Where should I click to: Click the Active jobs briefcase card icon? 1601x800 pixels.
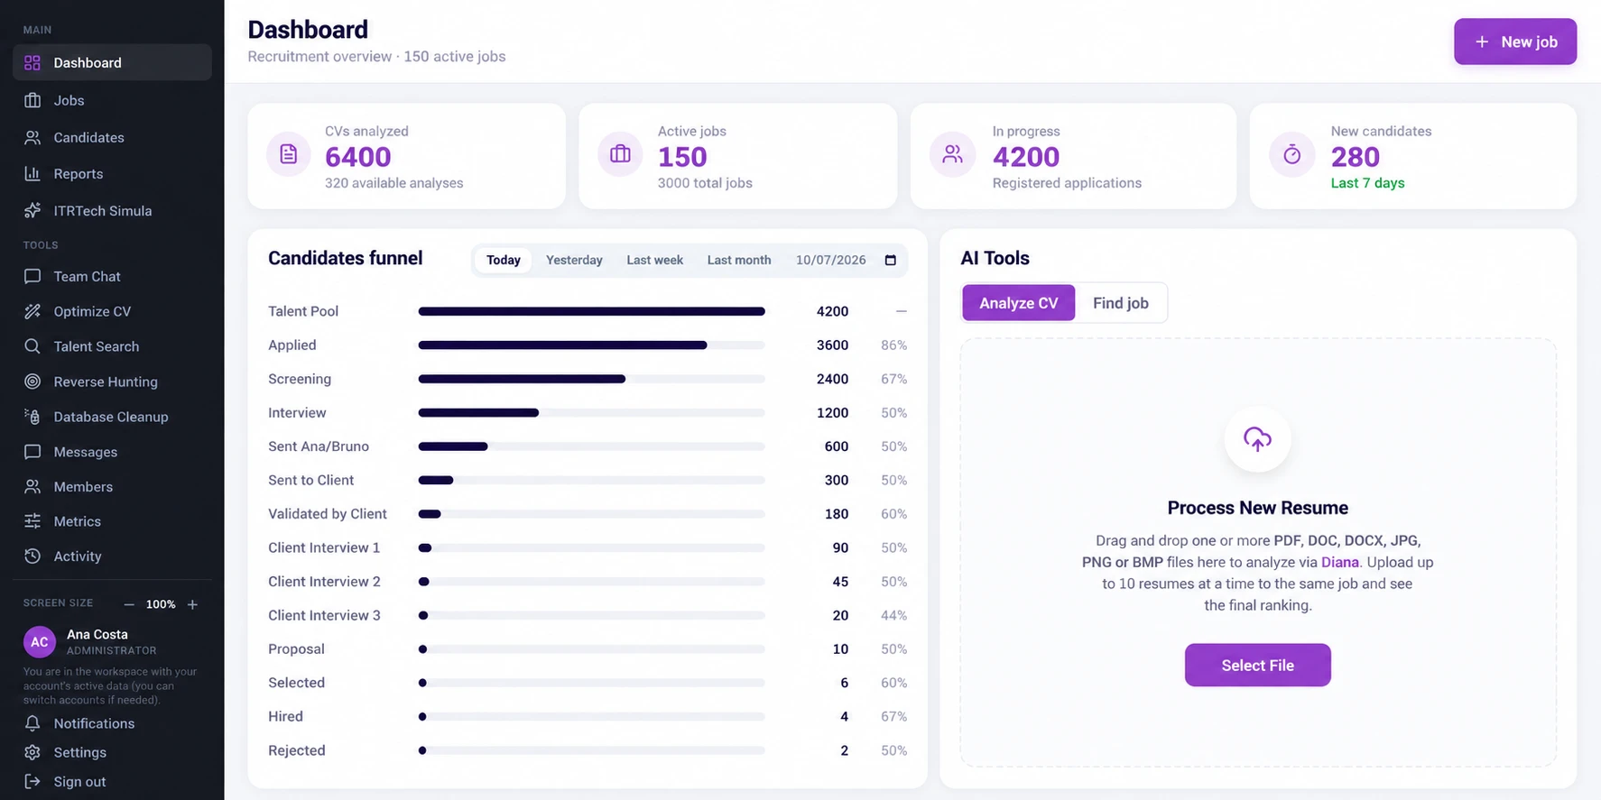[620, 154]
